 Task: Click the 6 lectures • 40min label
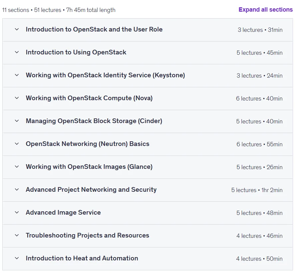pos(259,99)
